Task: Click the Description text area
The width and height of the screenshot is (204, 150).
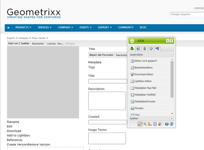Action: (x=107, y=101)
